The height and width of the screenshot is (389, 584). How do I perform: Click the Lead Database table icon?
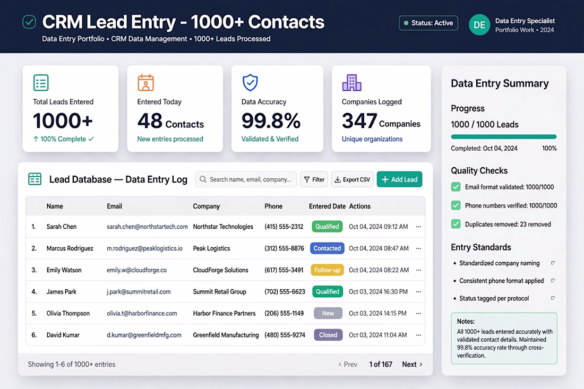pos(35,179)
